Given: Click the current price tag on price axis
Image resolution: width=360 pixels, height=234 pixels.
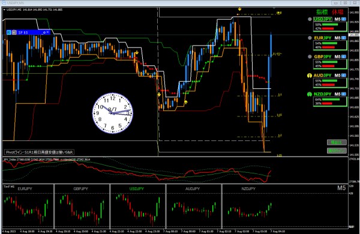Looking at the screenshot, I should [x=354, y=35].
